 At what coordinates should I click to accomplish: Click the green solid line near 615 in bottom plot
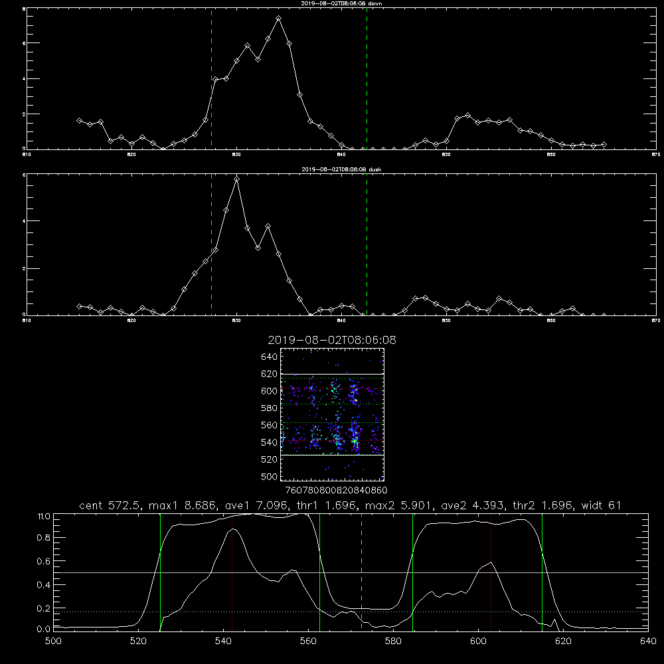[x=542, y=572]
